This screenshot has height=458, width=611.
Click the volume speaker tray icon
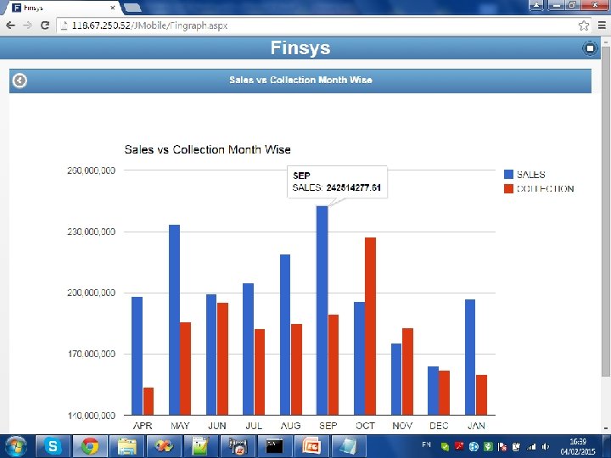pyautogui.click(x=545, y=447)
